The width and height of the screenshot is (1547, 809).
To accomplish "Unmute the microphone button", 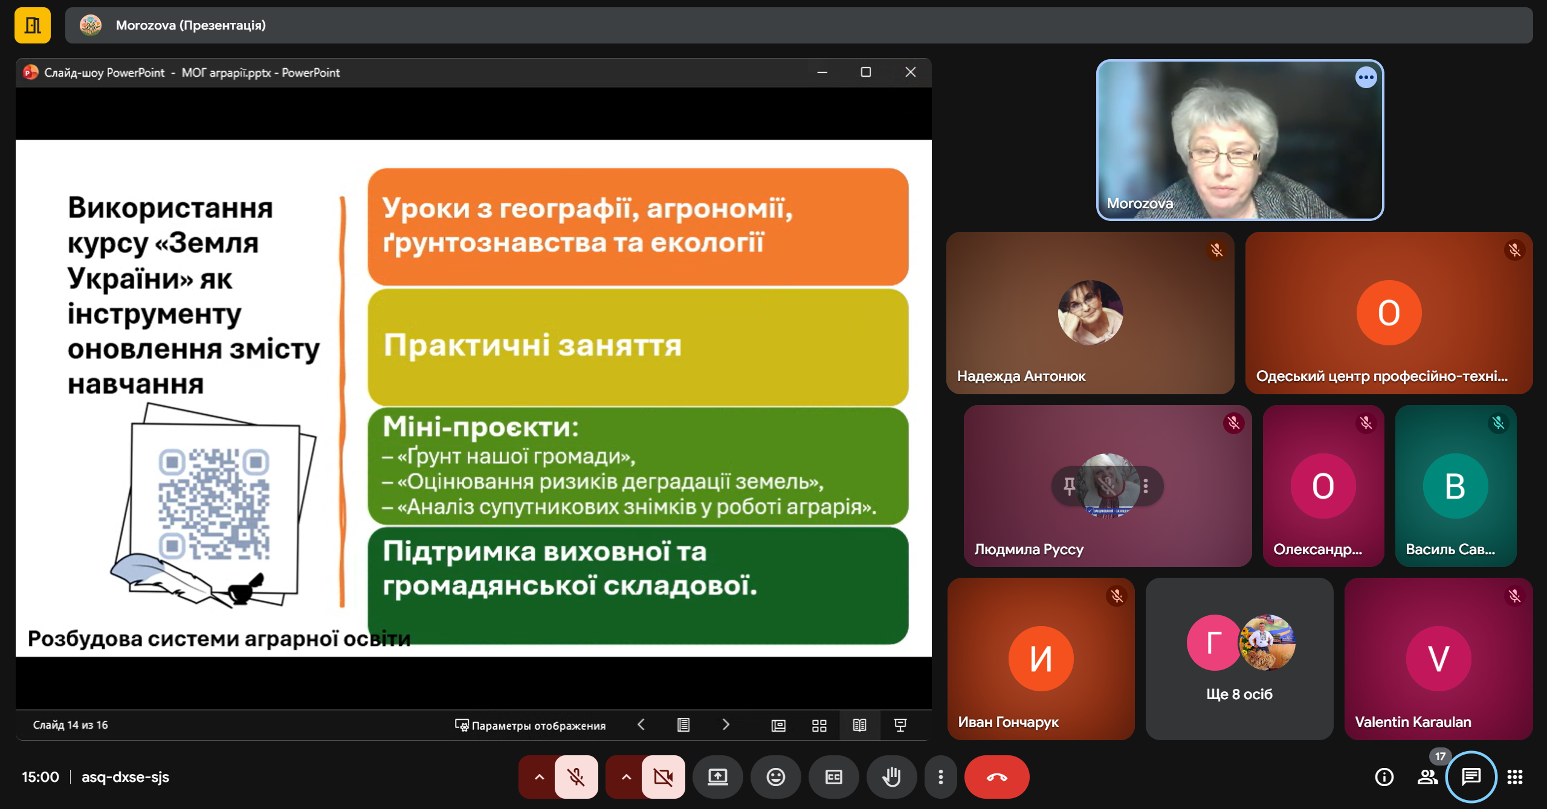I will coord(576,777).
